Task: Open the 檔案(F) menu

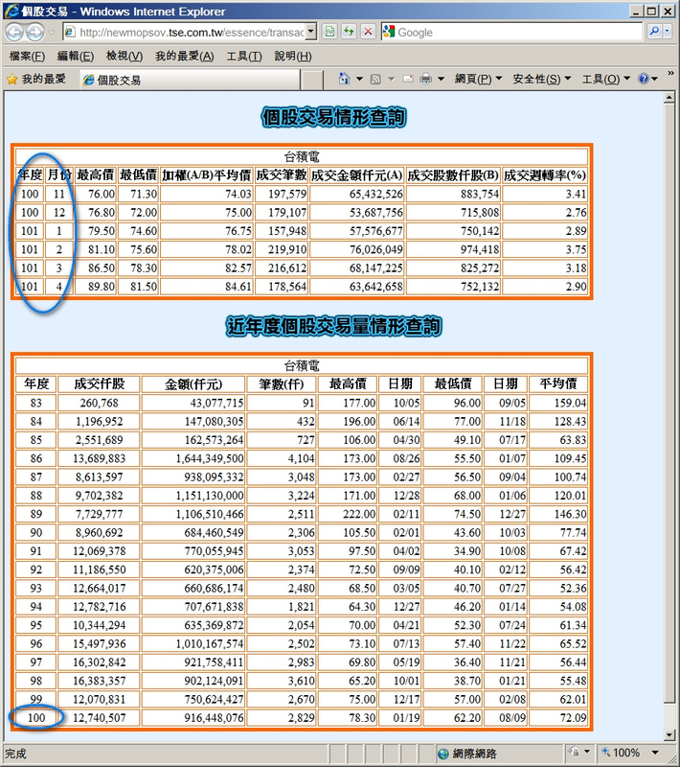Action: coord(27,57)
